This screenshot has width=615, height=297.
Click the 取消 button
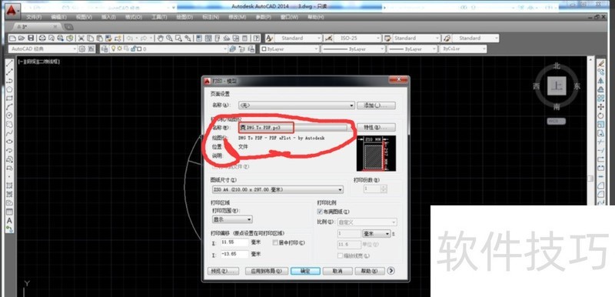pyautogui.click(x=337, y=271)
